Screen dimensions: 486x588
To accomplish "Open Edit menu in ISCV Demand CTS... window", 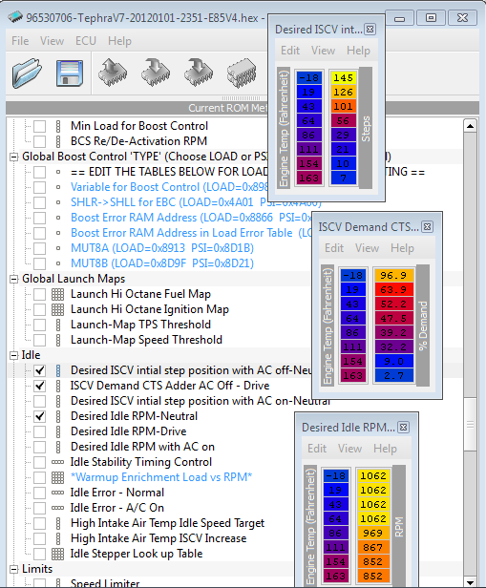I will click(x=334, y=248).
